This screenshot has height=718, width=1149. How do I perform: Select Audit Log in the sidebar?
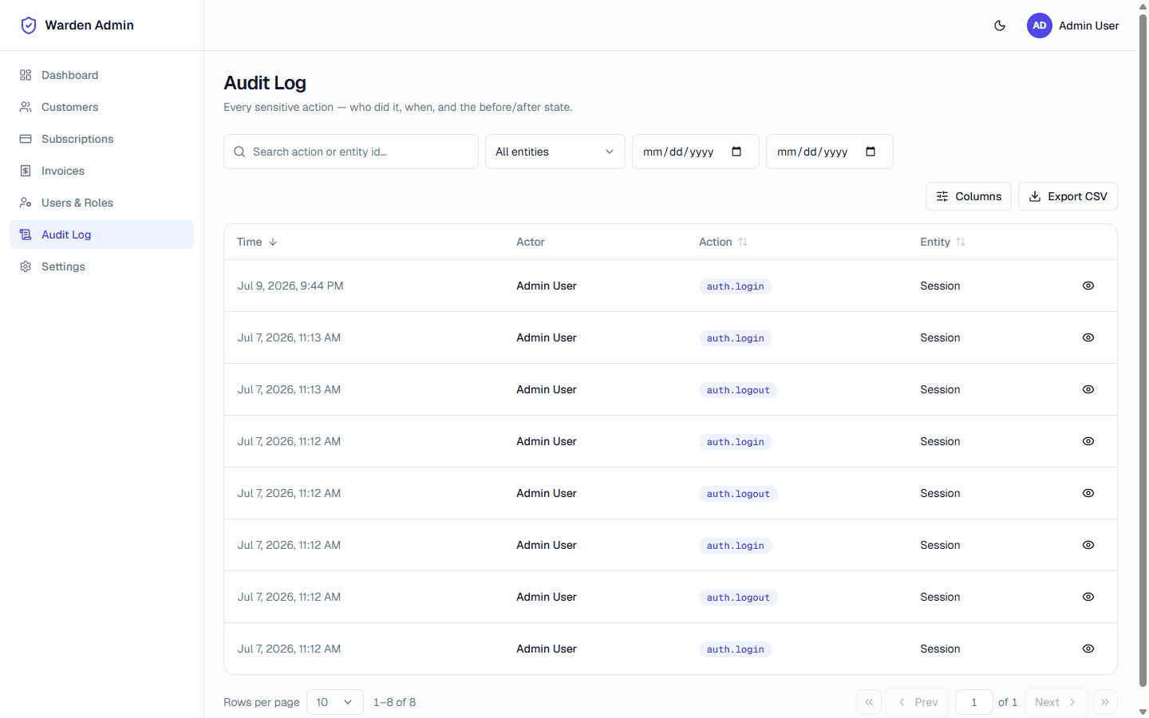(x=101, y=235)
